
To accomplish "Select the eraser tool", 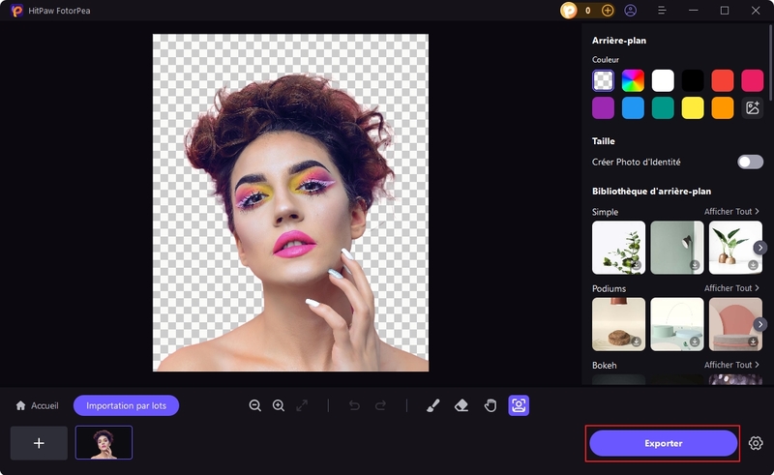I will point(461,405).
